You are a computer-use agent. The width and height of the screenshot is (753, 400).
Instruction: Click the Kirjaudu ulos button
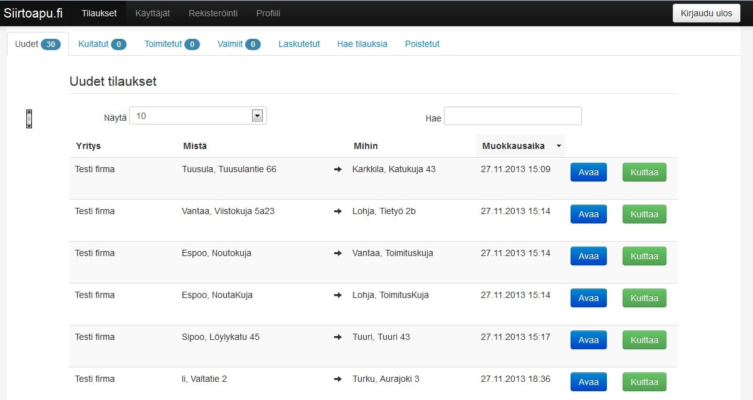click(x=706, y=13)
